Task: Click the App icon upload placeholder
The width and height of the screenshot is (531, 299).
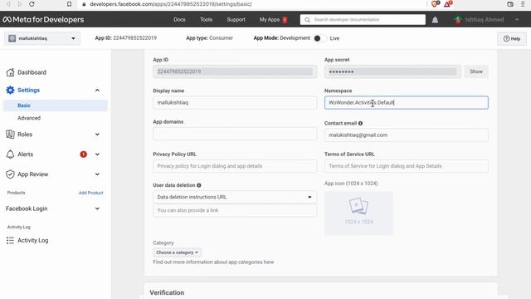Action: 358,213
